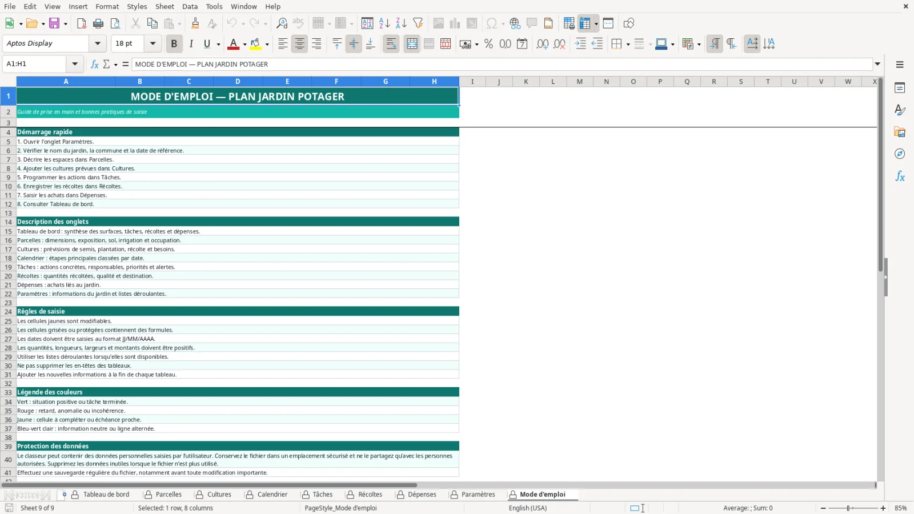Toggle Bold formatting

pos(174,44)
